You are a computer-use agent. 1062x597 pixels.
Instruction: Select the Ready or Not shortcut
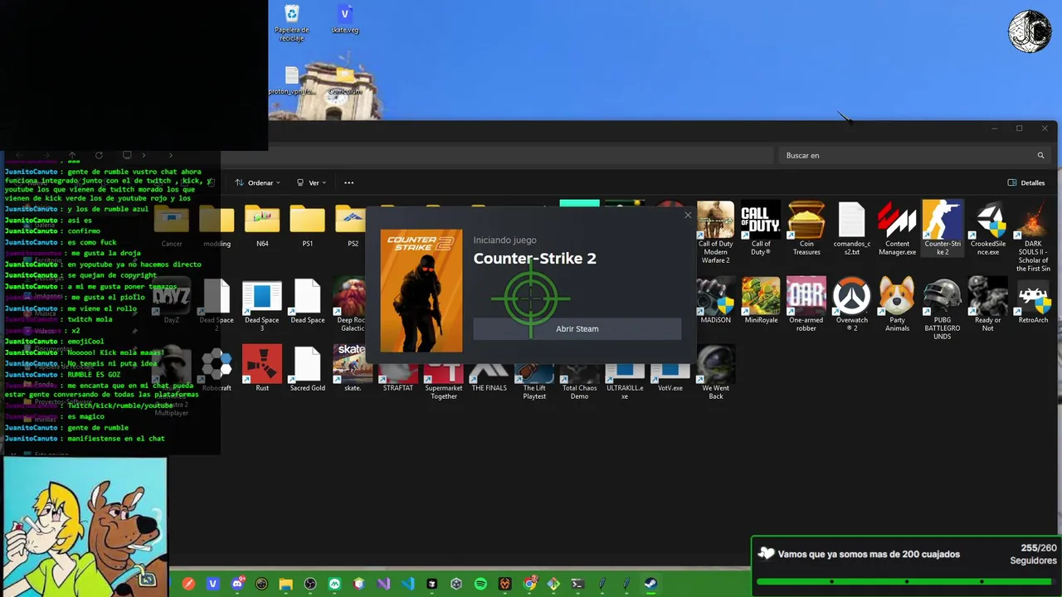pos(988,305)
